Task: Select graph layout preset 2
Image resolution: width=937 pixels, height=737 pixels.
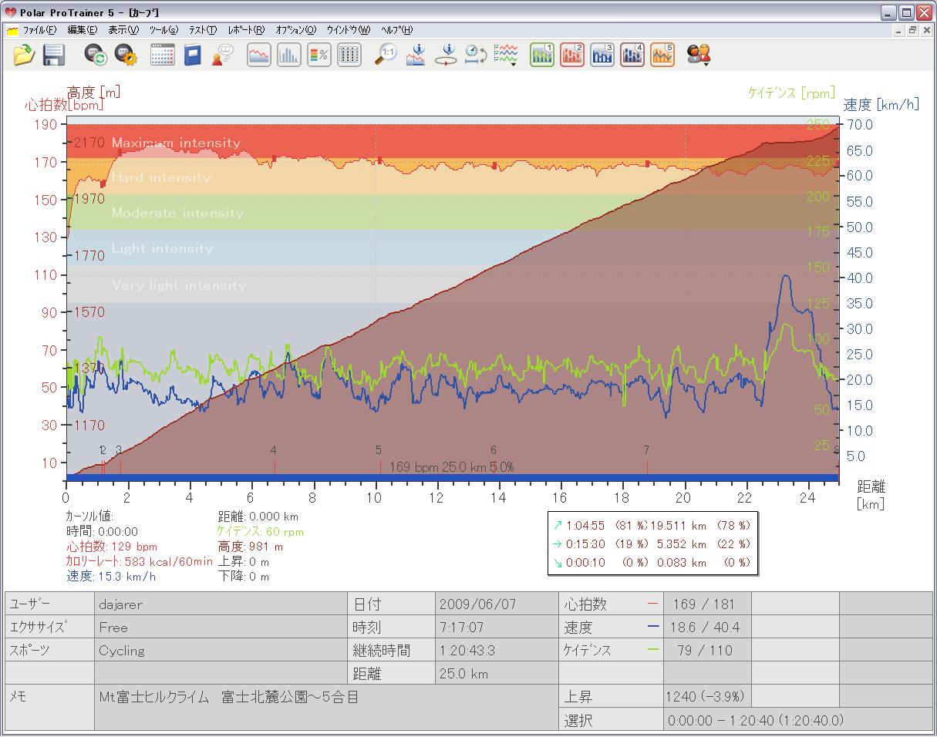Action: coord(572,55)
